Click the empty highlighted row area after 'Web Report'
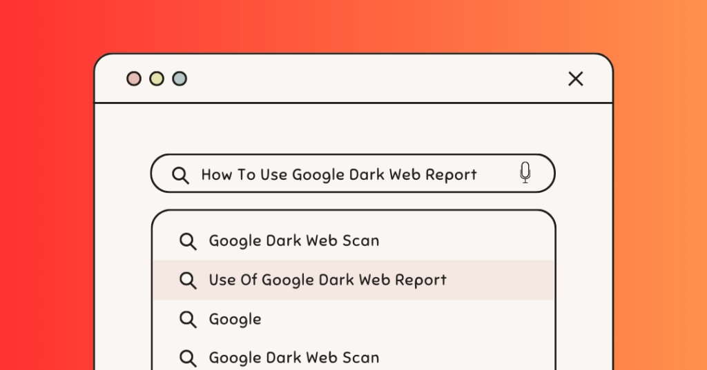The image size is (707, 370). (500, 280)
